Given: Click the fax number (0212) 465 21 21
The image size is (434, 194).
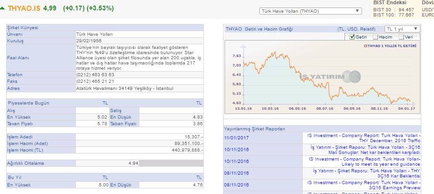Looking at the screenshot, I should [x=95, y=81].
